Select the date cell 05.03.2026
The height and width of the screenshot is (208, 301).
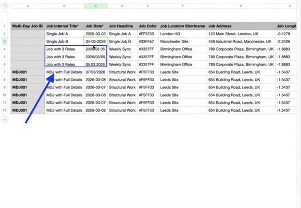[x=95, y=65]
